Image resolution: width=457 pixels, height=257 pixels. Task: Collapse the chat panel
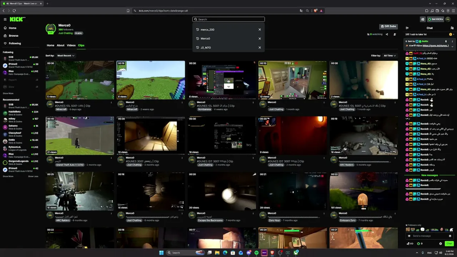[x=407, y=28]
